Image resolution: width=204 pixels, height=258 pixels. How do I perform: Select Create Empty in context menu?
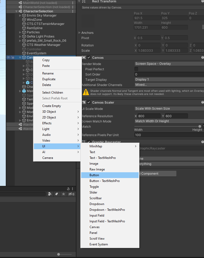(51, 106)
